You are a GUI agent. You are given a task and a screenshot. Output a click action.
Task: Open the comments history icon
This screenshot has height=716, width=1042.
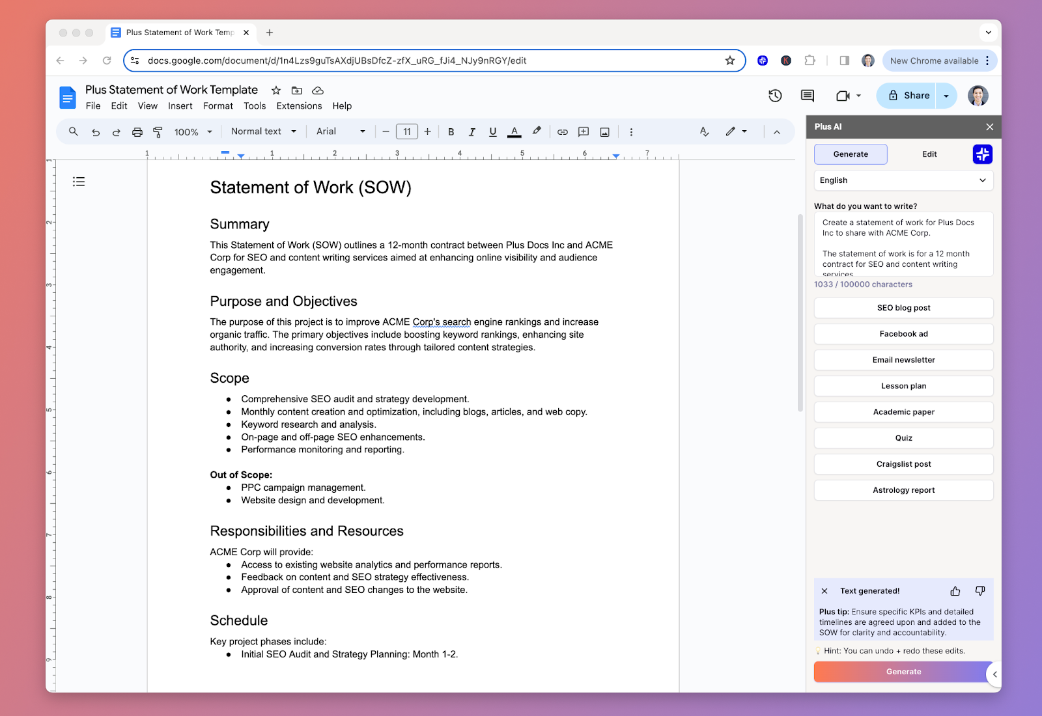click(808, 96)
